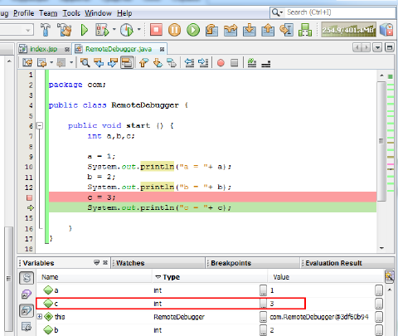398x336 pixels.
Task: Click the Find Selection magnifier icon
Action: pos(85,63)
